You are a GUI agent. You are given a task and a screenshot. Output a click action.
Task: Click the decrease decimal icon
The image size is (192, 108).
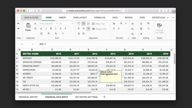point(119,28)
